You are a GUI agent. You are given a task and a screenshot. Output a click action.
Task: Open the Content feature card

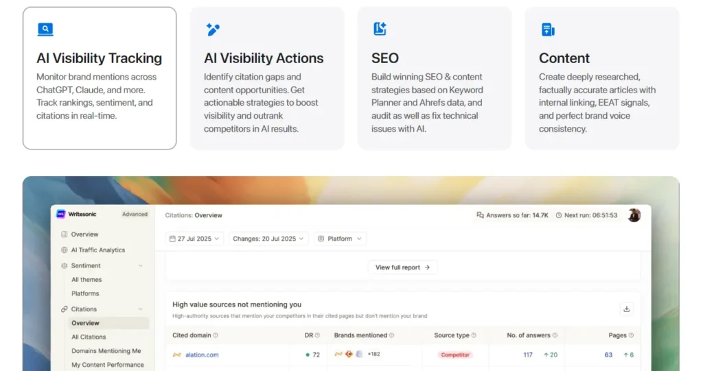pos(602,78)
